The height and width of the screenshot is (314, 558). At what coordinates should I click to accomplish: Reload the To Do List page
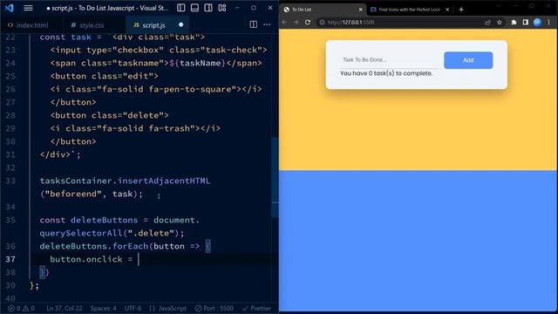(x=308, y=22)
